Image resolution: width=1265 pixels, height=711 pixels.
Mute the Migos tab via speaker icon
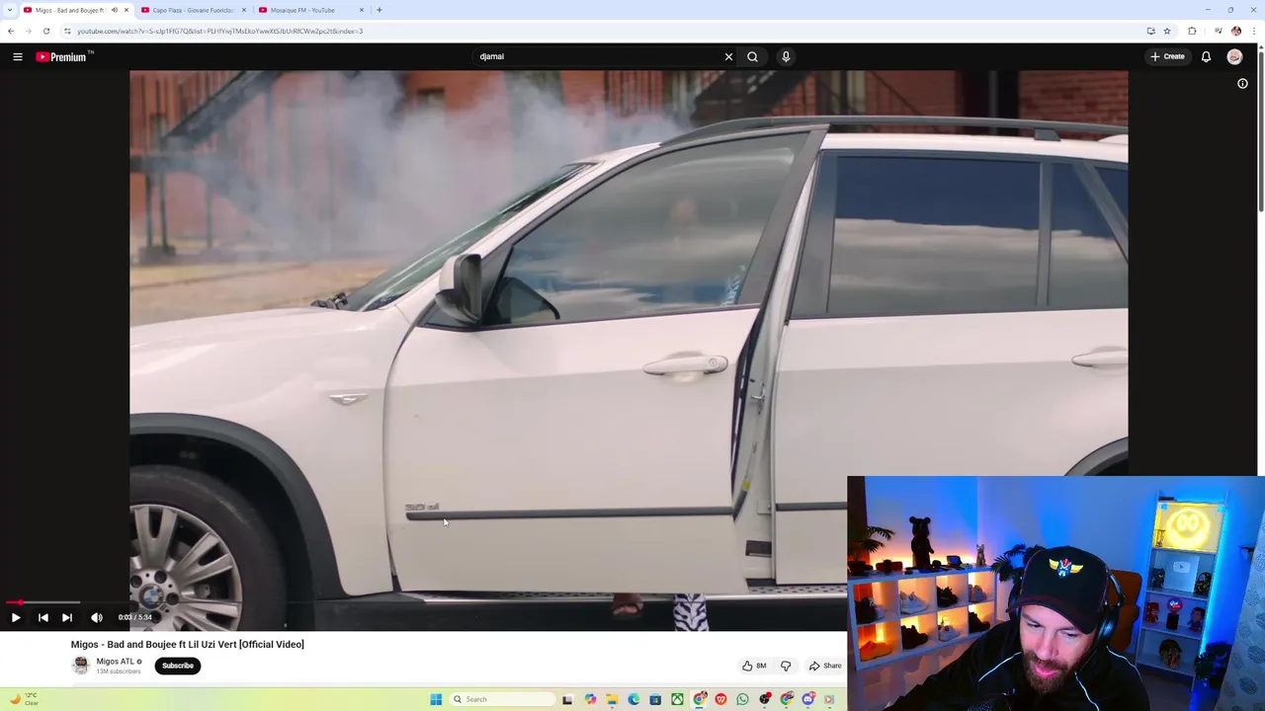(x=114, y=10)
